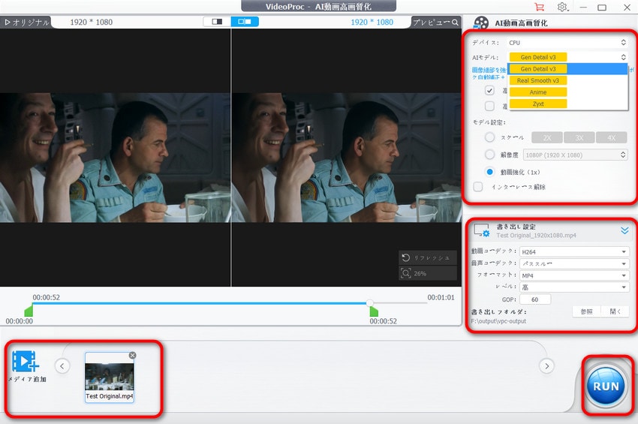Click the 26% zoom button
Screen dimensions: 638x424
click(x=427, y=273)
